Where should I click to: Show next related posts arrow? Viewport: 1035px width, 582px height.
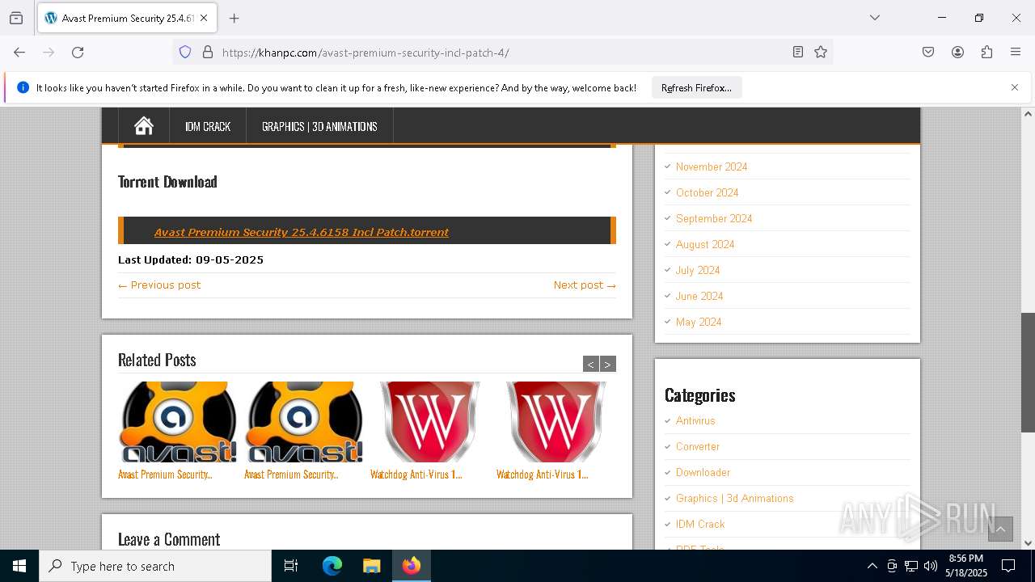[608, 364]
